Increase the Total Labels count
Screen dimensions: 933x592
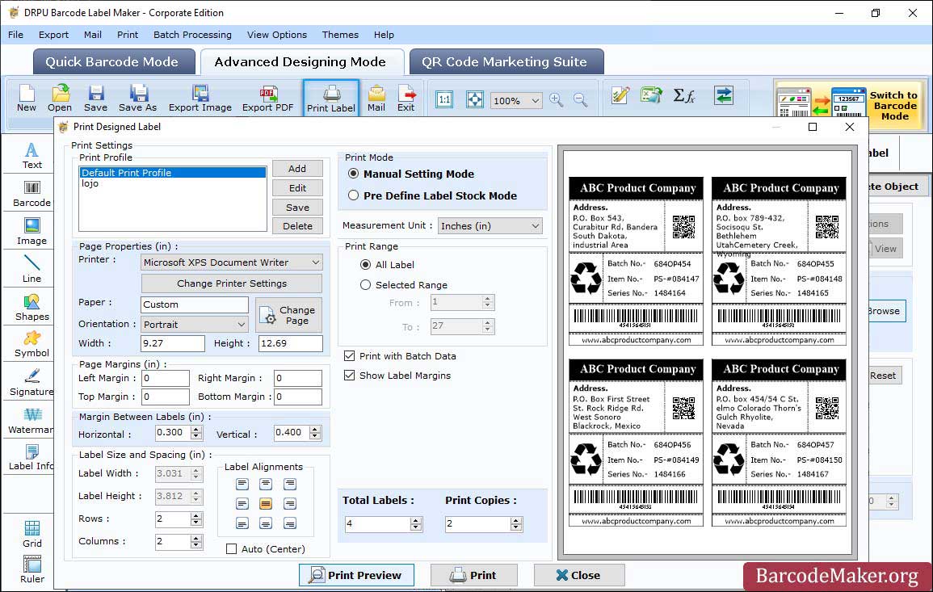click(416, 521)
